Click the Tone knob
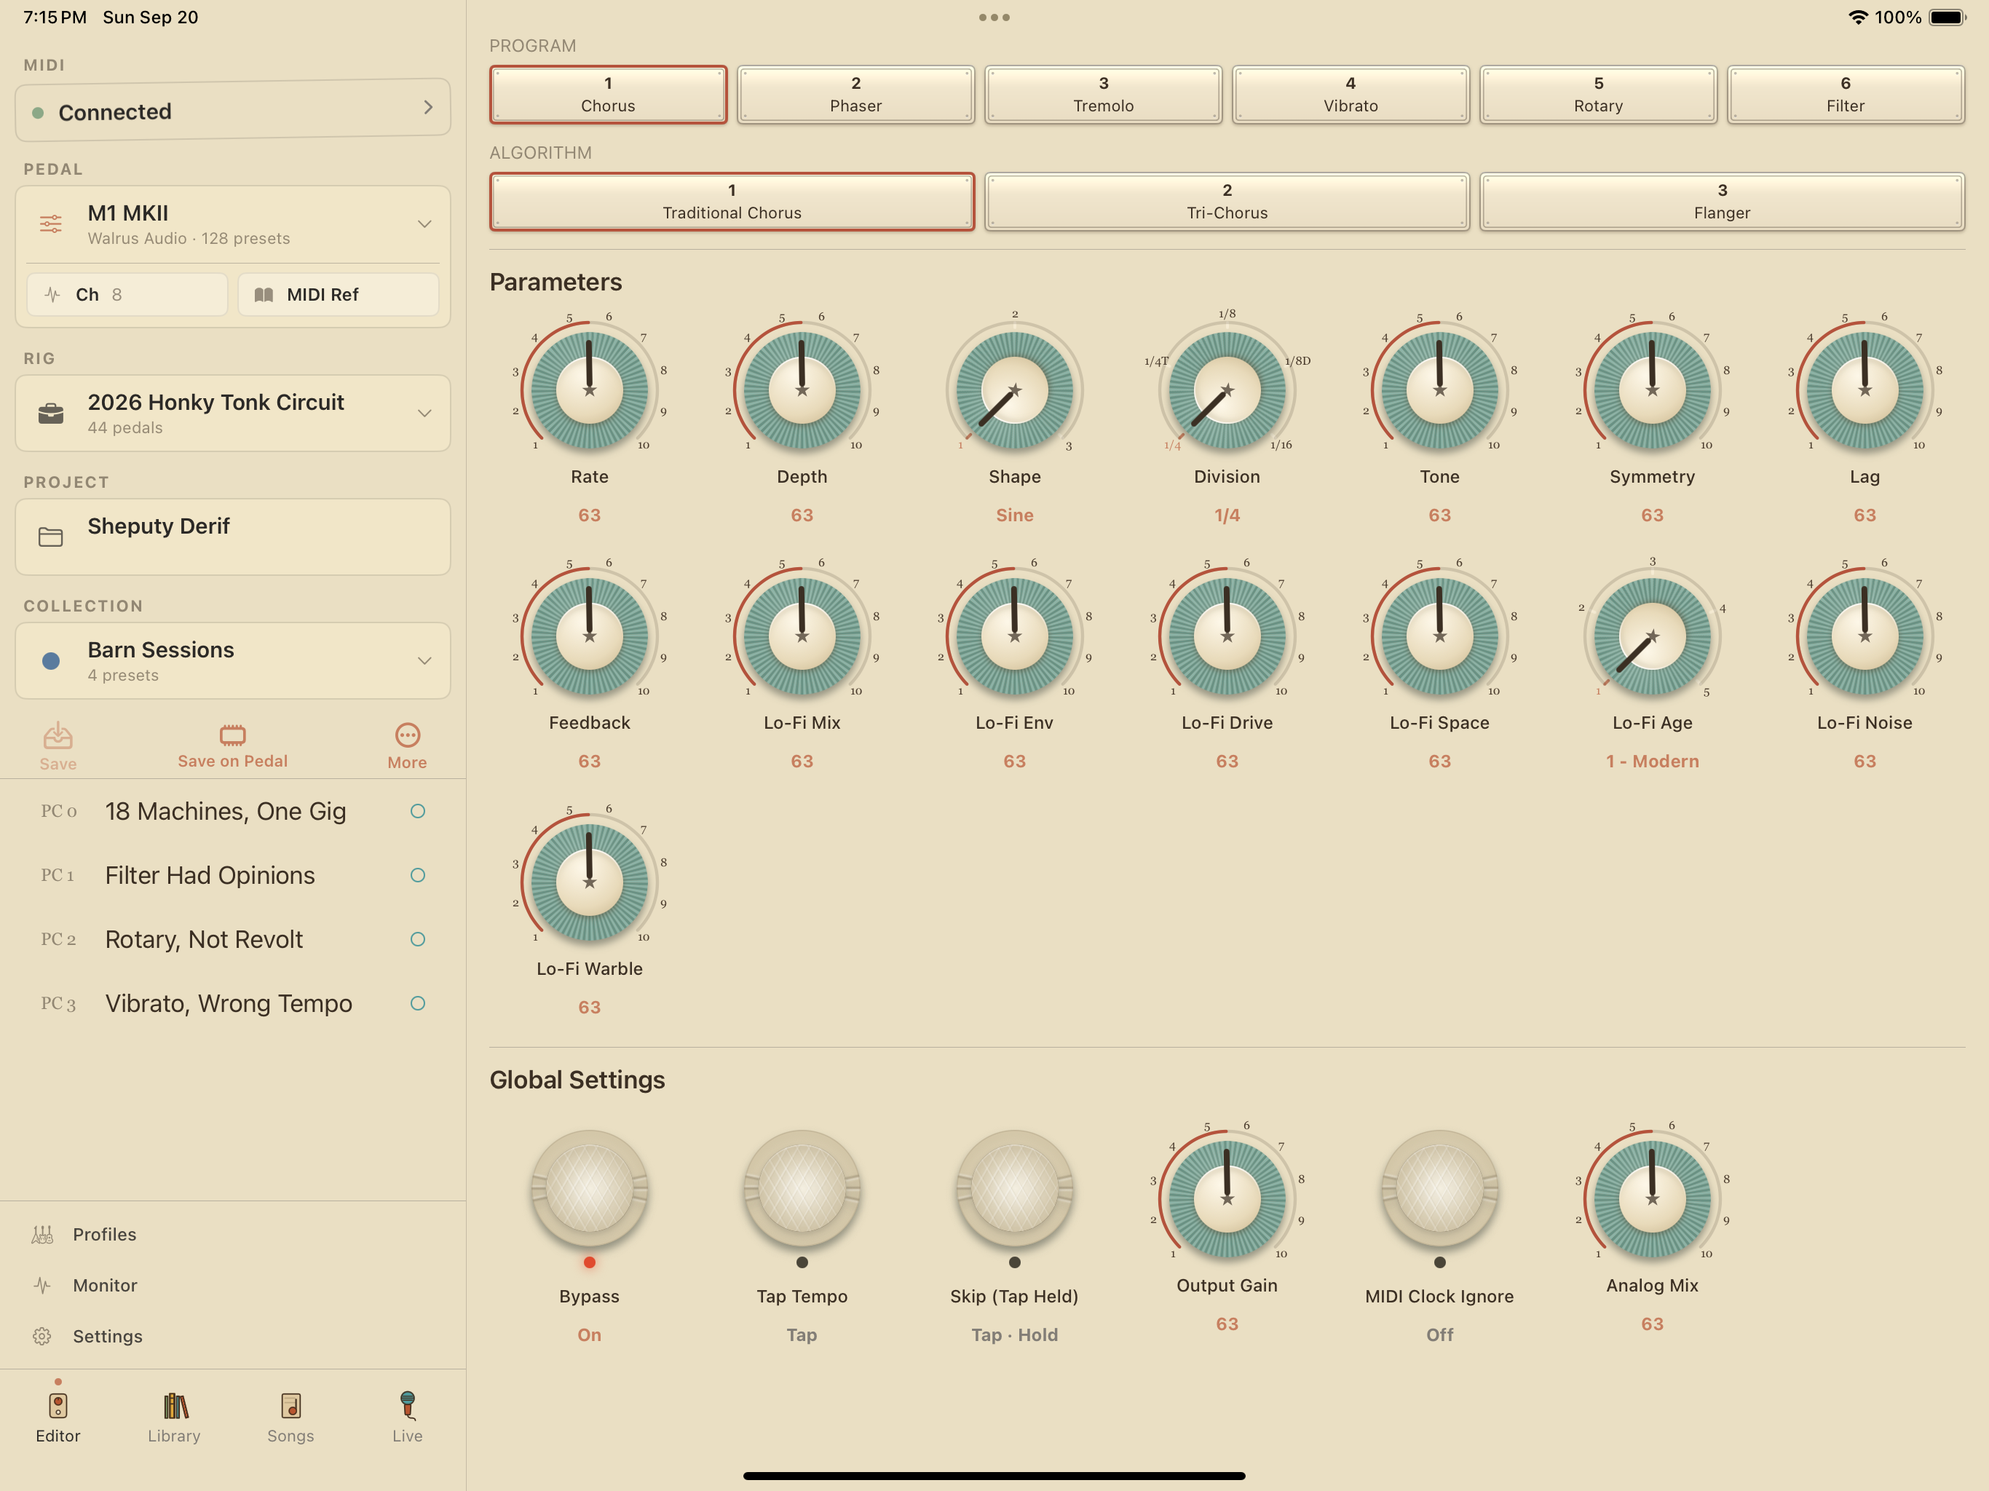Viewport: 1989px width, 1491px height. click(x=1439, y=389)
